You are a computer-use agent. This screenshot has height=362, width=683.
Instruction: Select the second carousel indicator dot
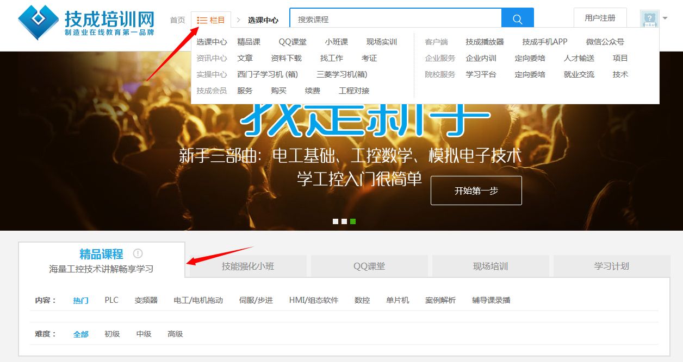344,221
